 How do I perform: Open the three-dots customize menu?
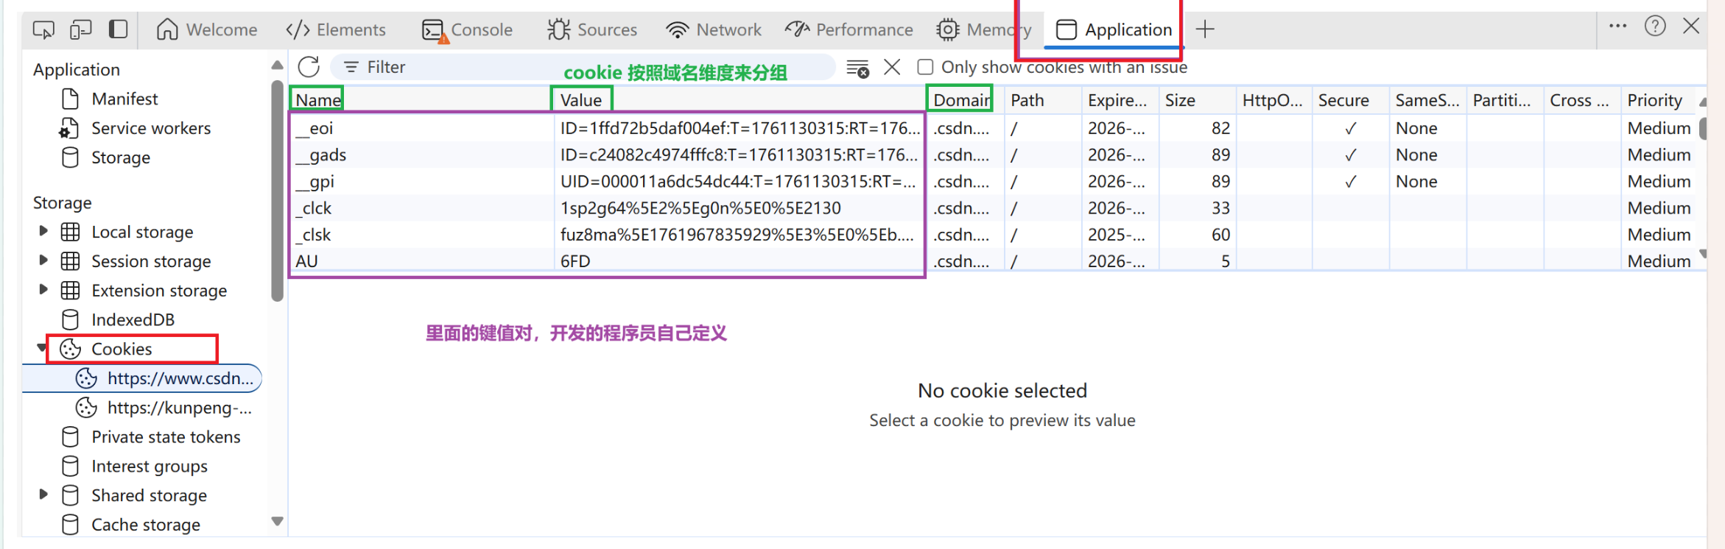pos(1617,26)
